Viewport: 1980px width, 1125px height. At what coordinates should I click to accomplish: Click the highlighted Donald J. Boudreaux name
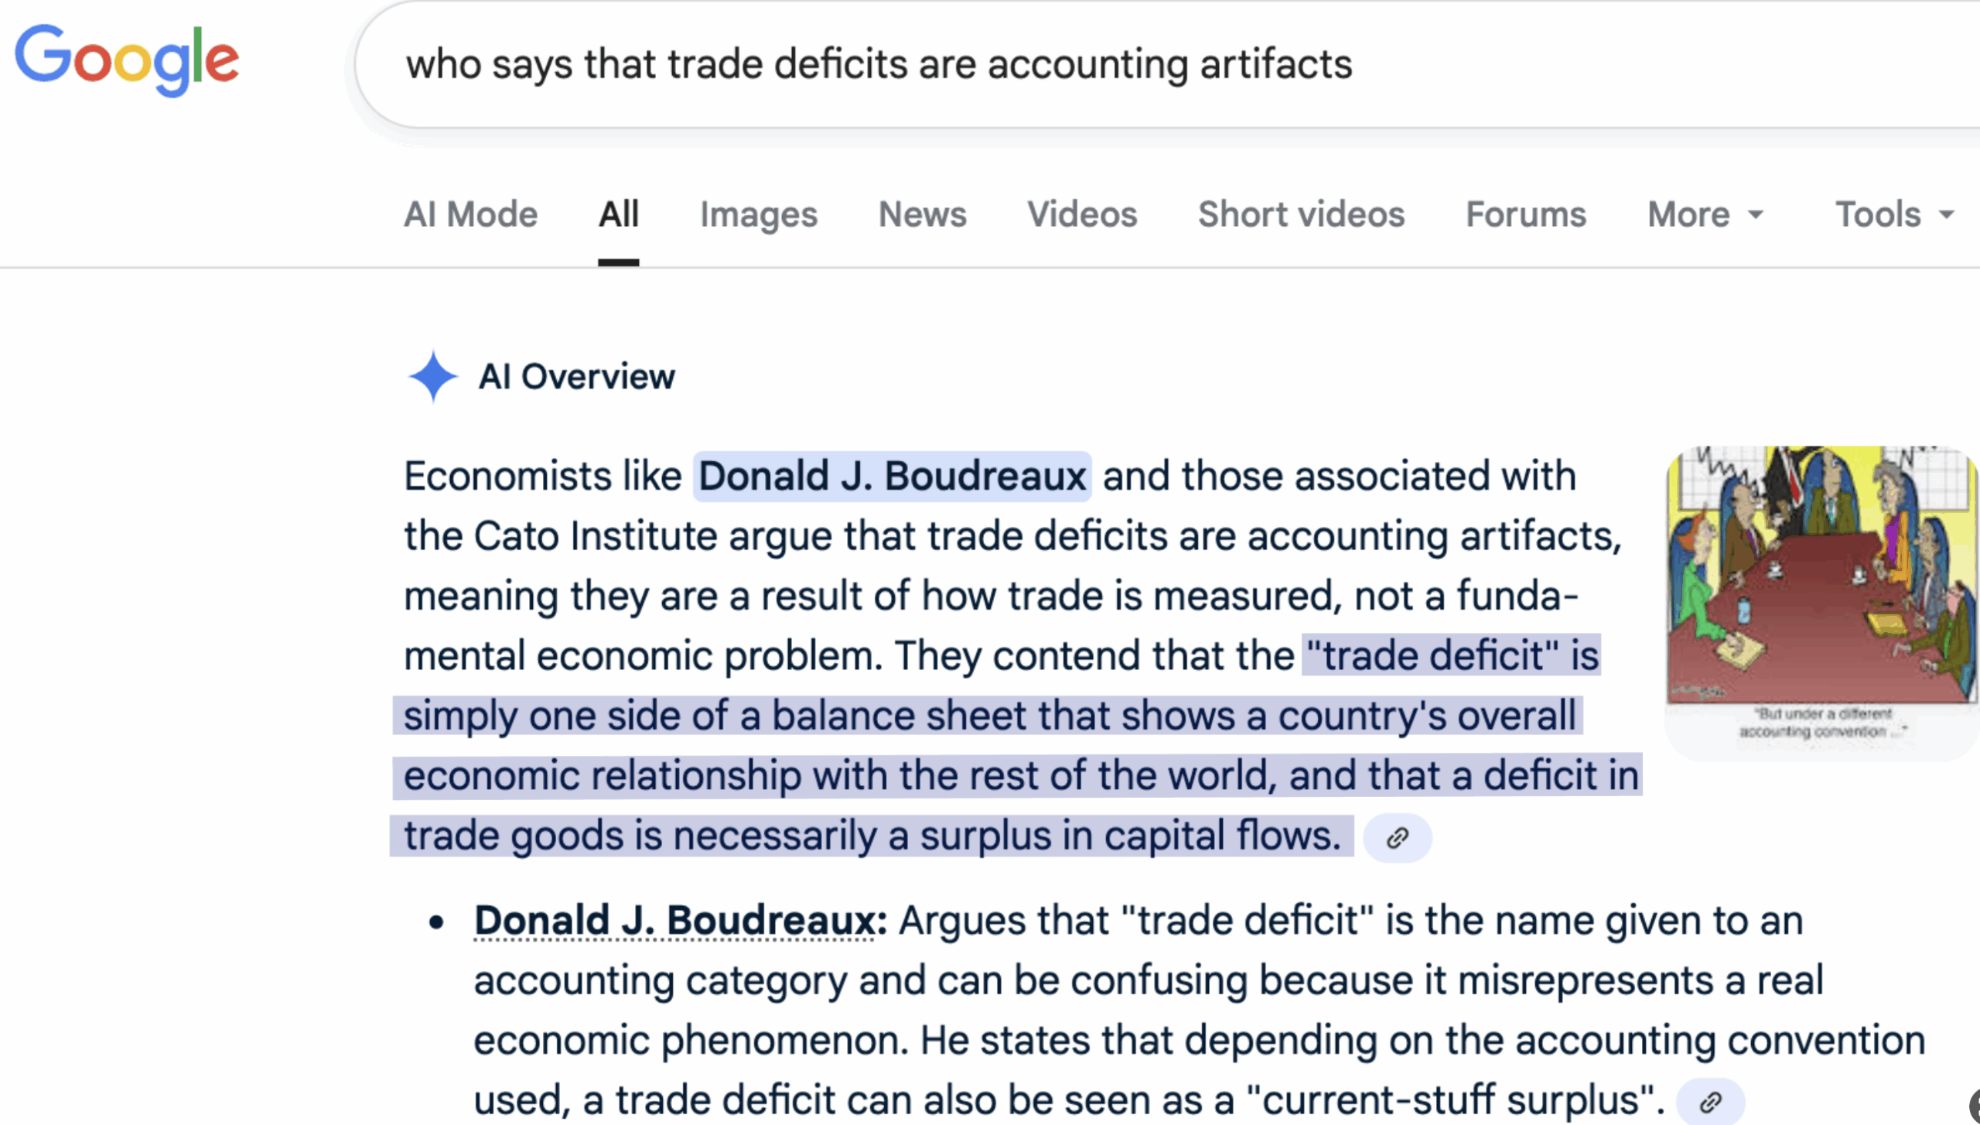pyautogui.click(x=892, y=476)
